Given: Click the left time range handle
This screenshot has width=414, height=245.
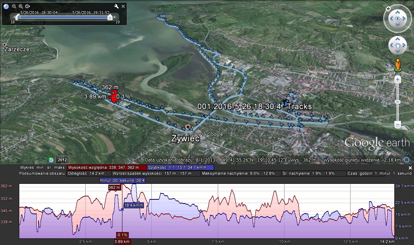Looking at the screenshot, I should click(x=17, y=17).
